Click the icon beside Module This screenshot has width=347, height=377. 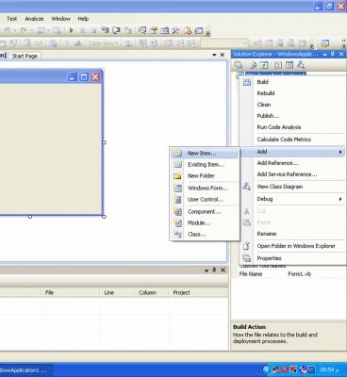click(x=177, y=222)
